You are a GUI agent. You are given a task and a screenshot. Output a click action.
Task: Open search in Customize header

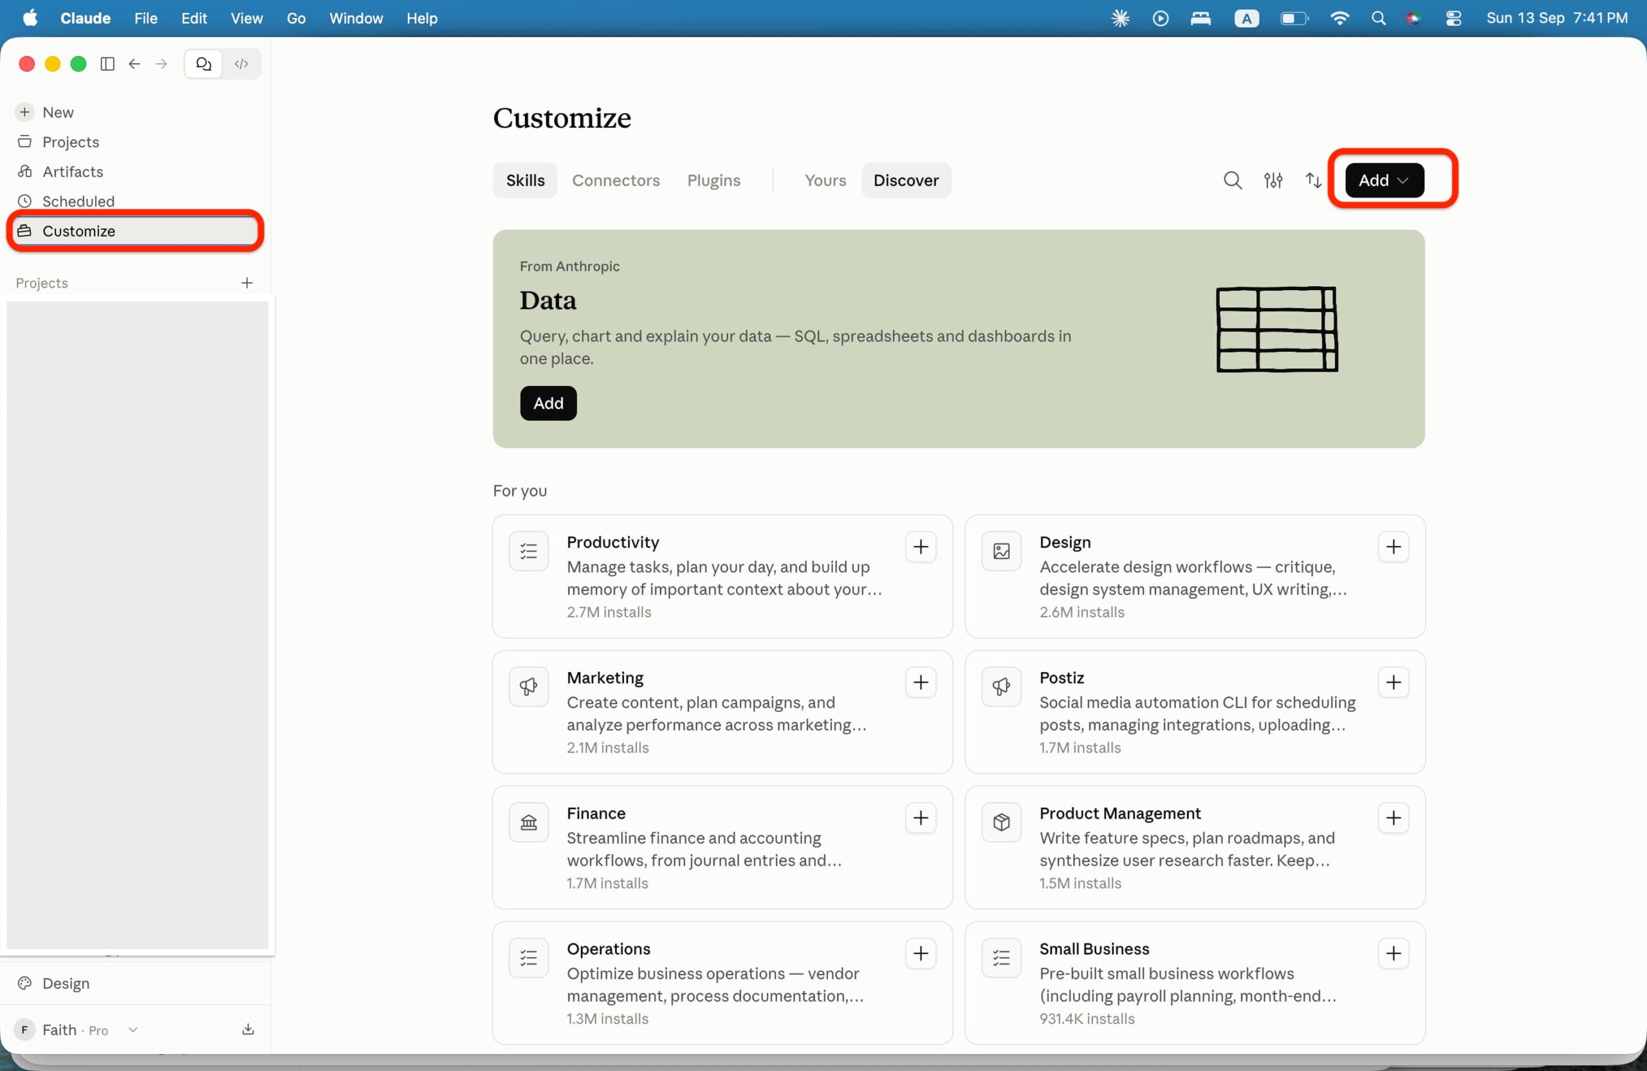1233,180
